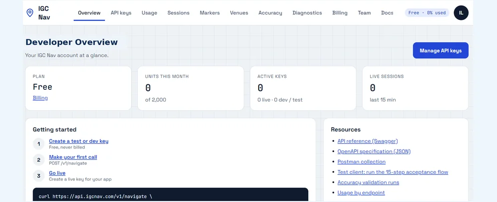
Task: Click the IGC Nav brand name
Action: (x=44, y=13)
